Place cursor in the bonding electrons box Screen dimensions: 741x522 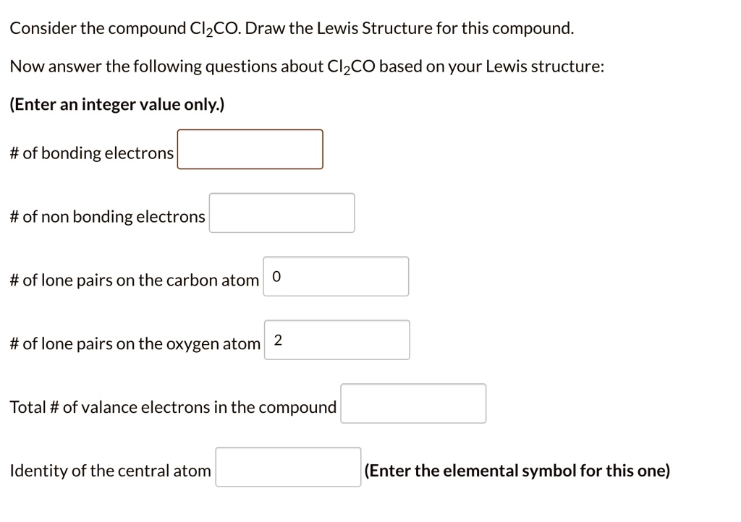click(x=250, y=150)
